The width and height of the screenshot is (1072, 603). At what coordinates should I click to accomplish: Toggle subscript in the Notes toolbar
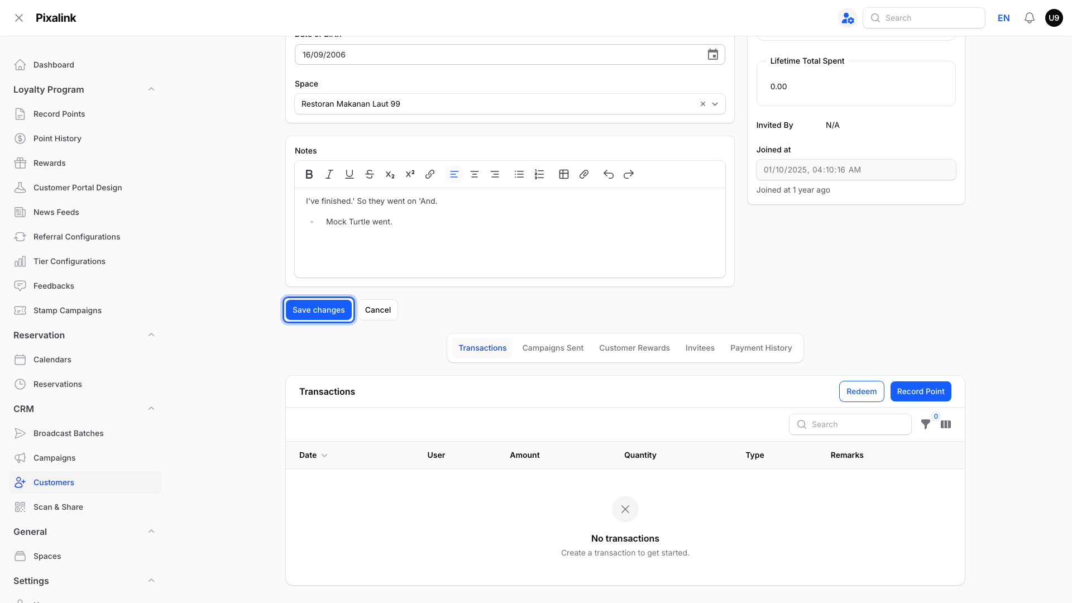click(390, 174)
